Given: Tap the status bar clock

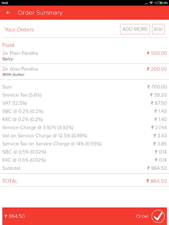Looking at the screenshot, I should pyautogui.click(x=5, y=3).
